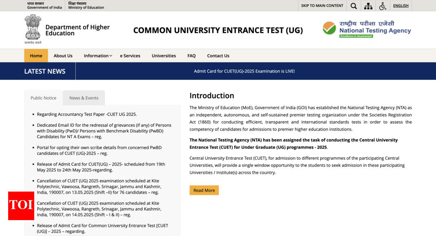Click the National Testing Agency logo
The width and height of the screenshot is (436, 236).
tap(367, 29)
